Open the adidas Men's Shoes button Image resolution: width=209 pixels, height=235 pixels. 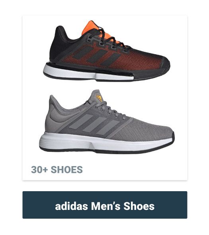coord(105,205)
